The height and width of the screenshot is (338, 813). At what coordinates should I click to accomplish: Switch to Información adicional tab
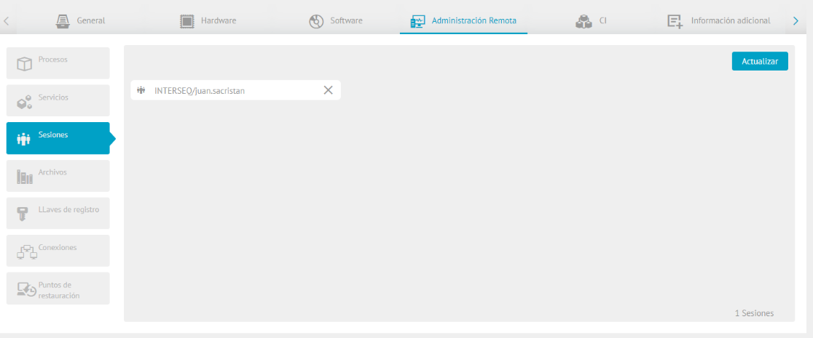(x=719, y=21)
